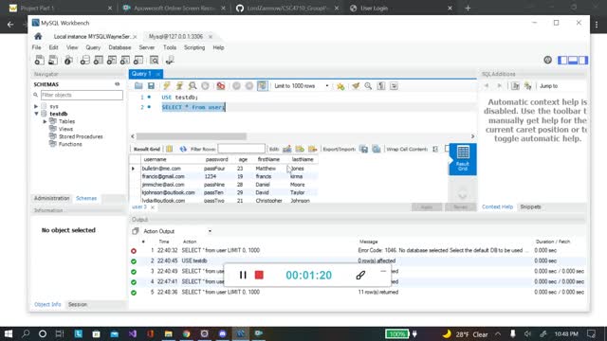Viewport: 607px width, 341px height.
Task: Select the Query 1 editor tab
Action: (141, 74)
